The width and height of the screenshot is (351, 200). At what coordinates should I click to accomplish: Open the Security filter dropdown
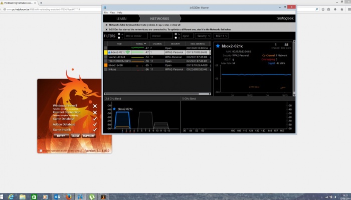coord(203,35)
